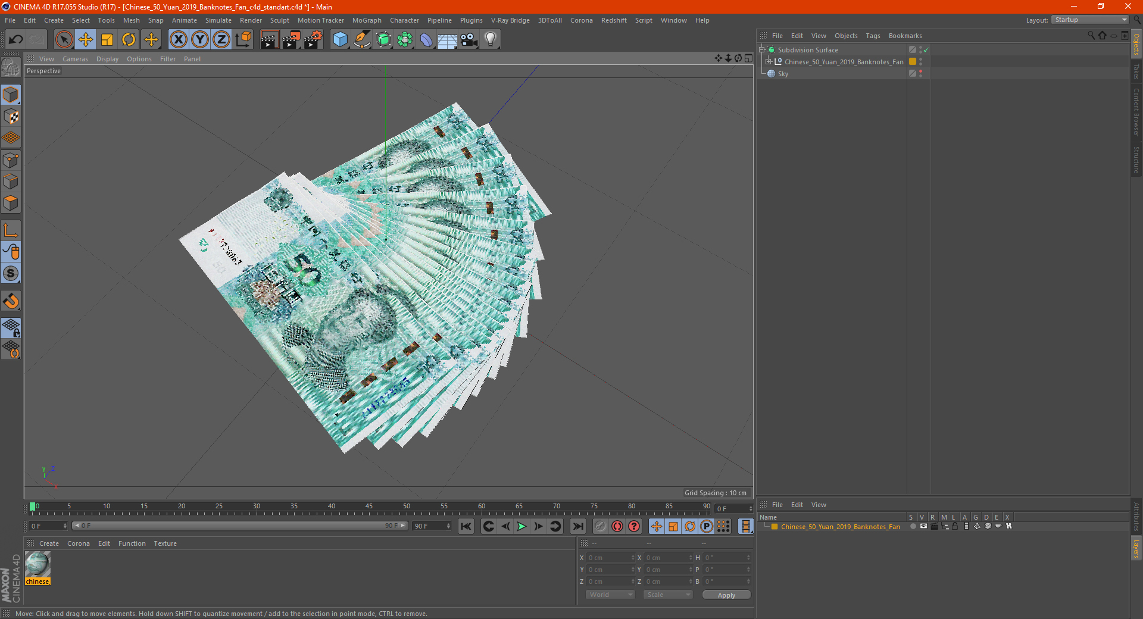Toggle the Enable Axis tool
This screenshot has height=619, width=1143.
(x=11, y=230)
